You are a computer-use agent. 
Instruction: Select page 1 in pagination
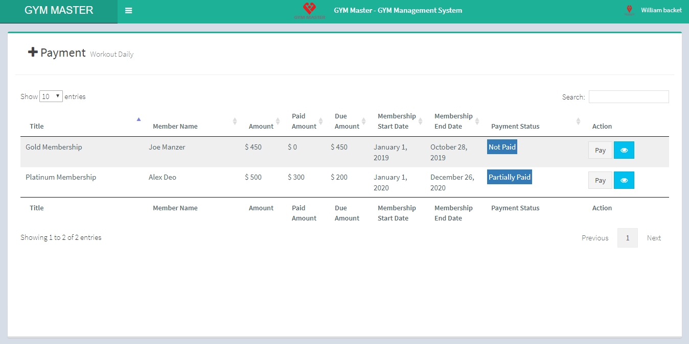point(627,237)
